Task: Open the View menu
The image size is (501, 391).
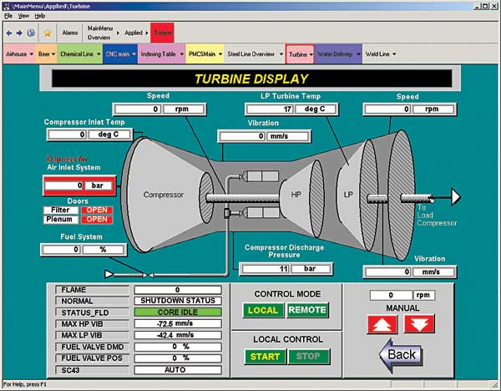Action: coord(23,16)
